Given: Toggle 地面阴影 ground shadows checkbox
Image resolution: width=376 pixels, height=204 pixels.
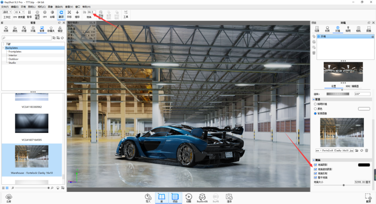Looking at the screenshot, I should tap(315, 165).
